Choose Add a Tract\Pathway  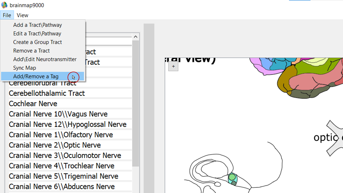click(x=38, y=25)
